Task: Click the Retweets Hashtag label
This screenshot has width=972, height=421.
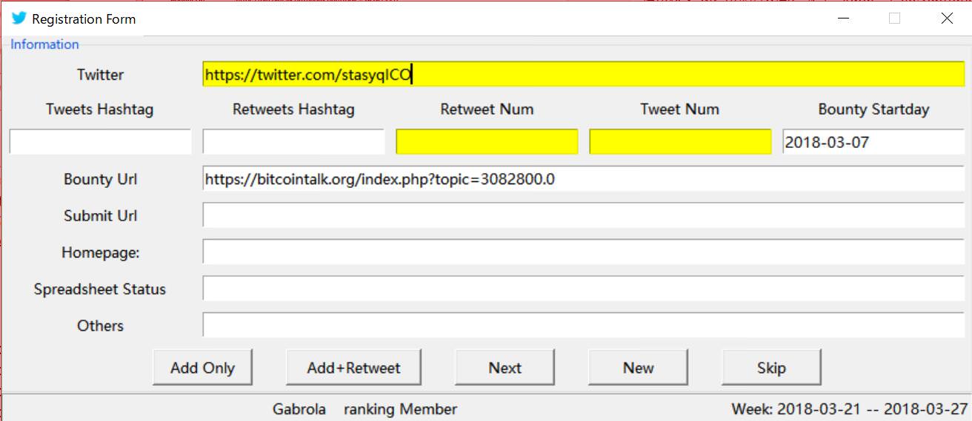Action: pos(293,110)
